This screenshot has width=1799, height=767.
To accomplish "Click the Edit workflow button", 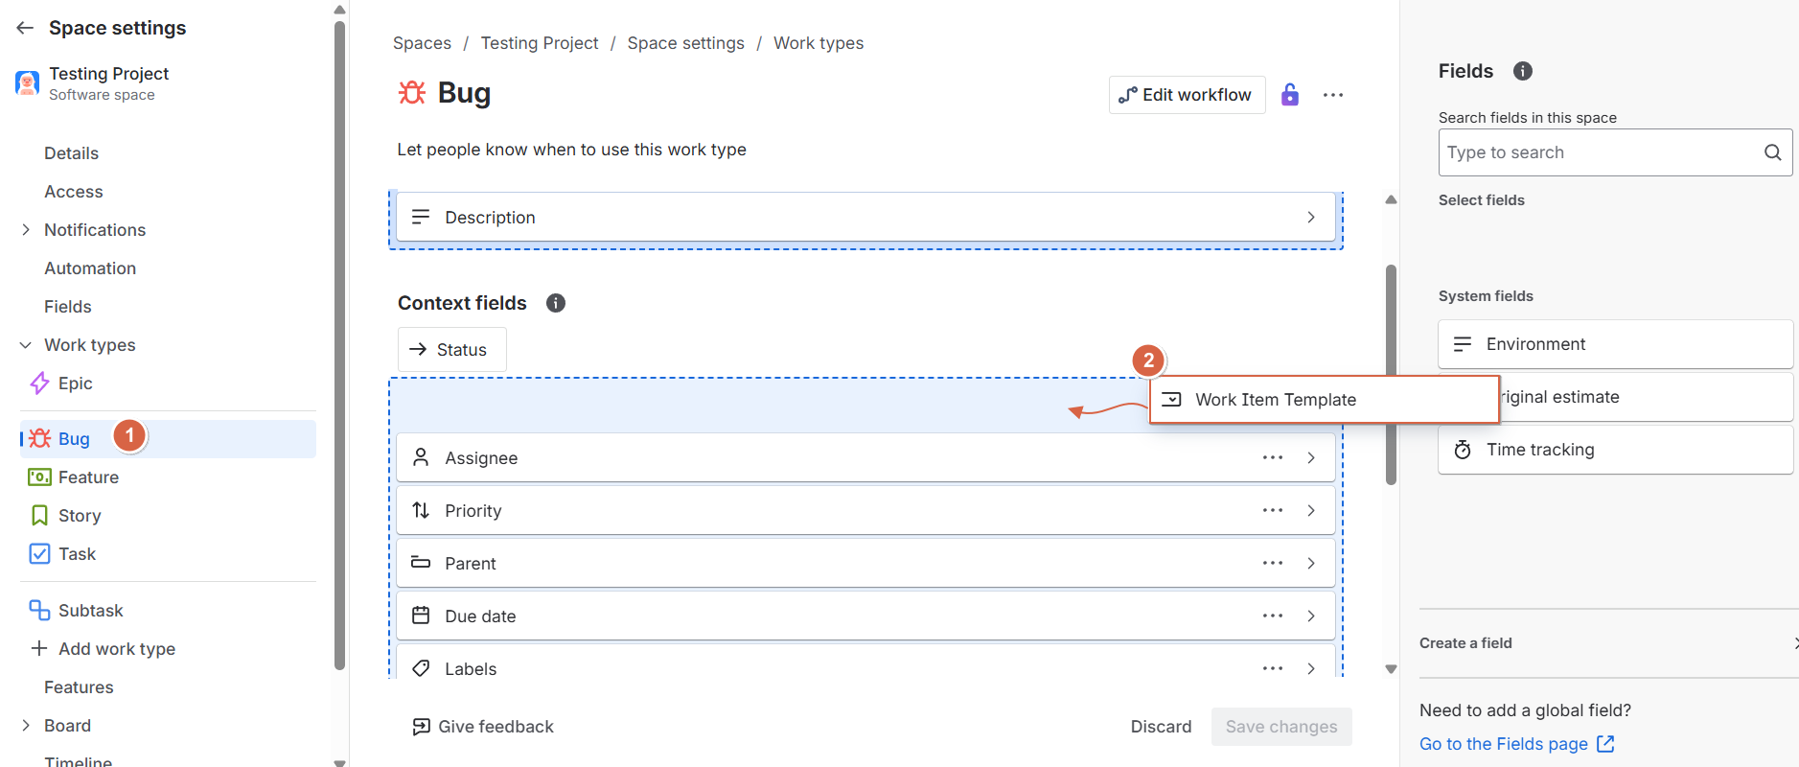I will 1187,95.
